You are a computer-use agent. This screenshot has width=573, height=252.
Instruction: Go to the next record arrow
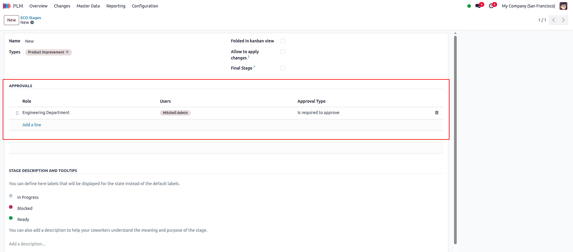click(563, 20)
